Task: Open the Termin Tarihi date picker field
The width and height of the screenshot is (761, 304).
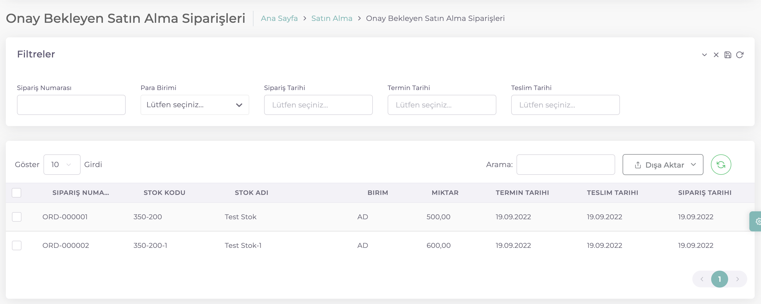Action: coord(442,105)
